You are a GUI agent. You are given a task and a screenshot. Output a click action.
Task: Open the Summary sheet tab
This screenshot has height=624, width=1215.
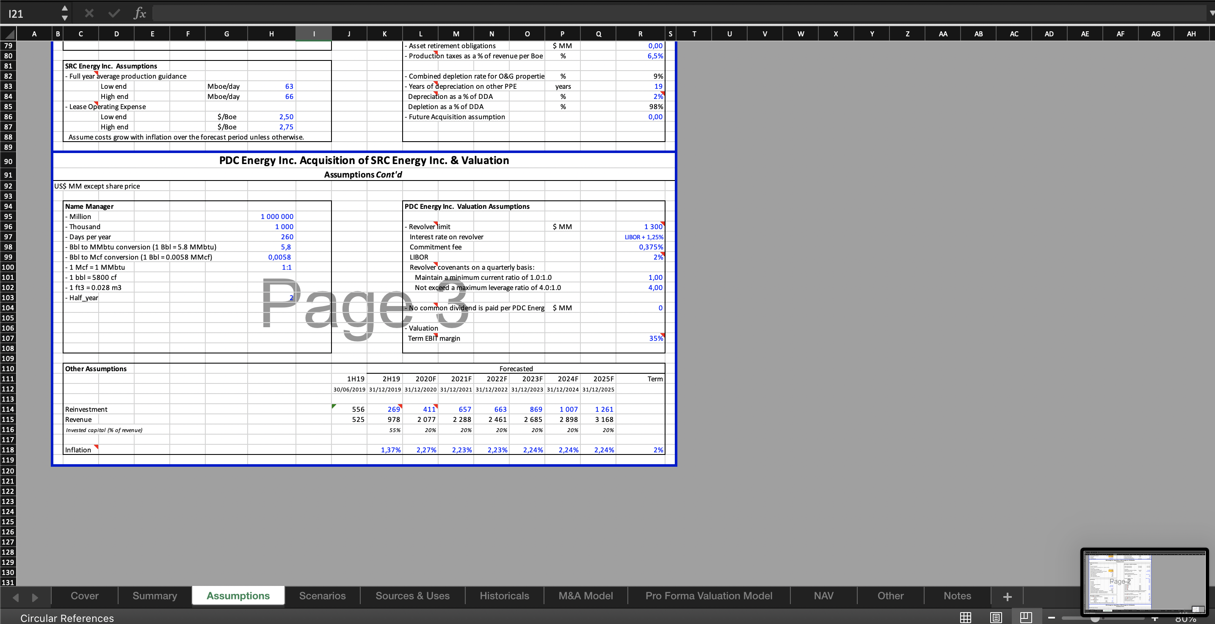155,596
